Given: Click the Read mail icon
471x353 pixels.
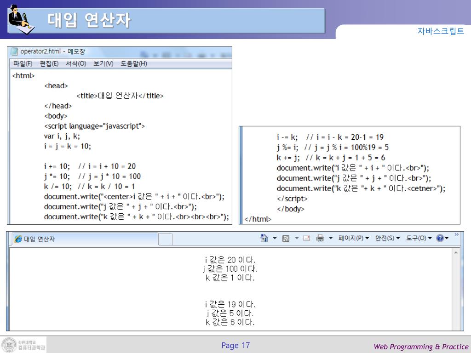Looking at the screenshot, I should coord(306,238).
